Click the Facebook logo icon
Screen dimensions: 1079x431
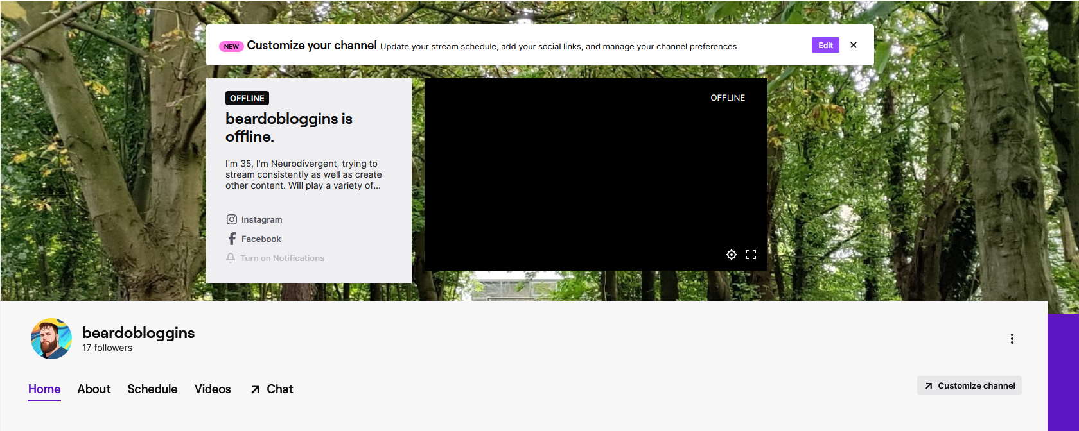pyautogui.click(x=232, y=239)
